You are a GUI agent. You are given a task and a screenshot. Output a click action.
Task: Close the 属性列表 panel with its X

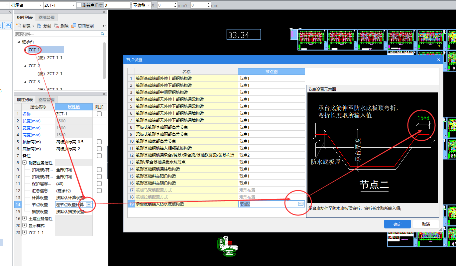click(104, 94)
